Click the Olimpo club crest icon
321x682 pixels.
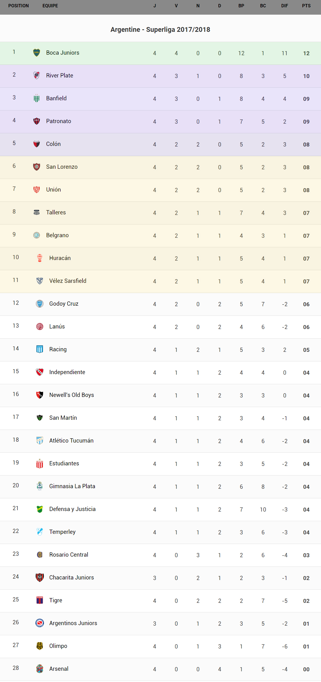pyautogui.click(x=40, y=646)
